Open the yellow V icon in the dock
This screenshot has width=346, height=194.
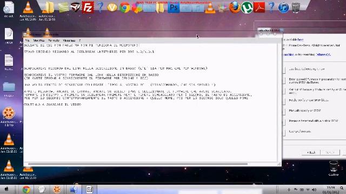[112, 8]
